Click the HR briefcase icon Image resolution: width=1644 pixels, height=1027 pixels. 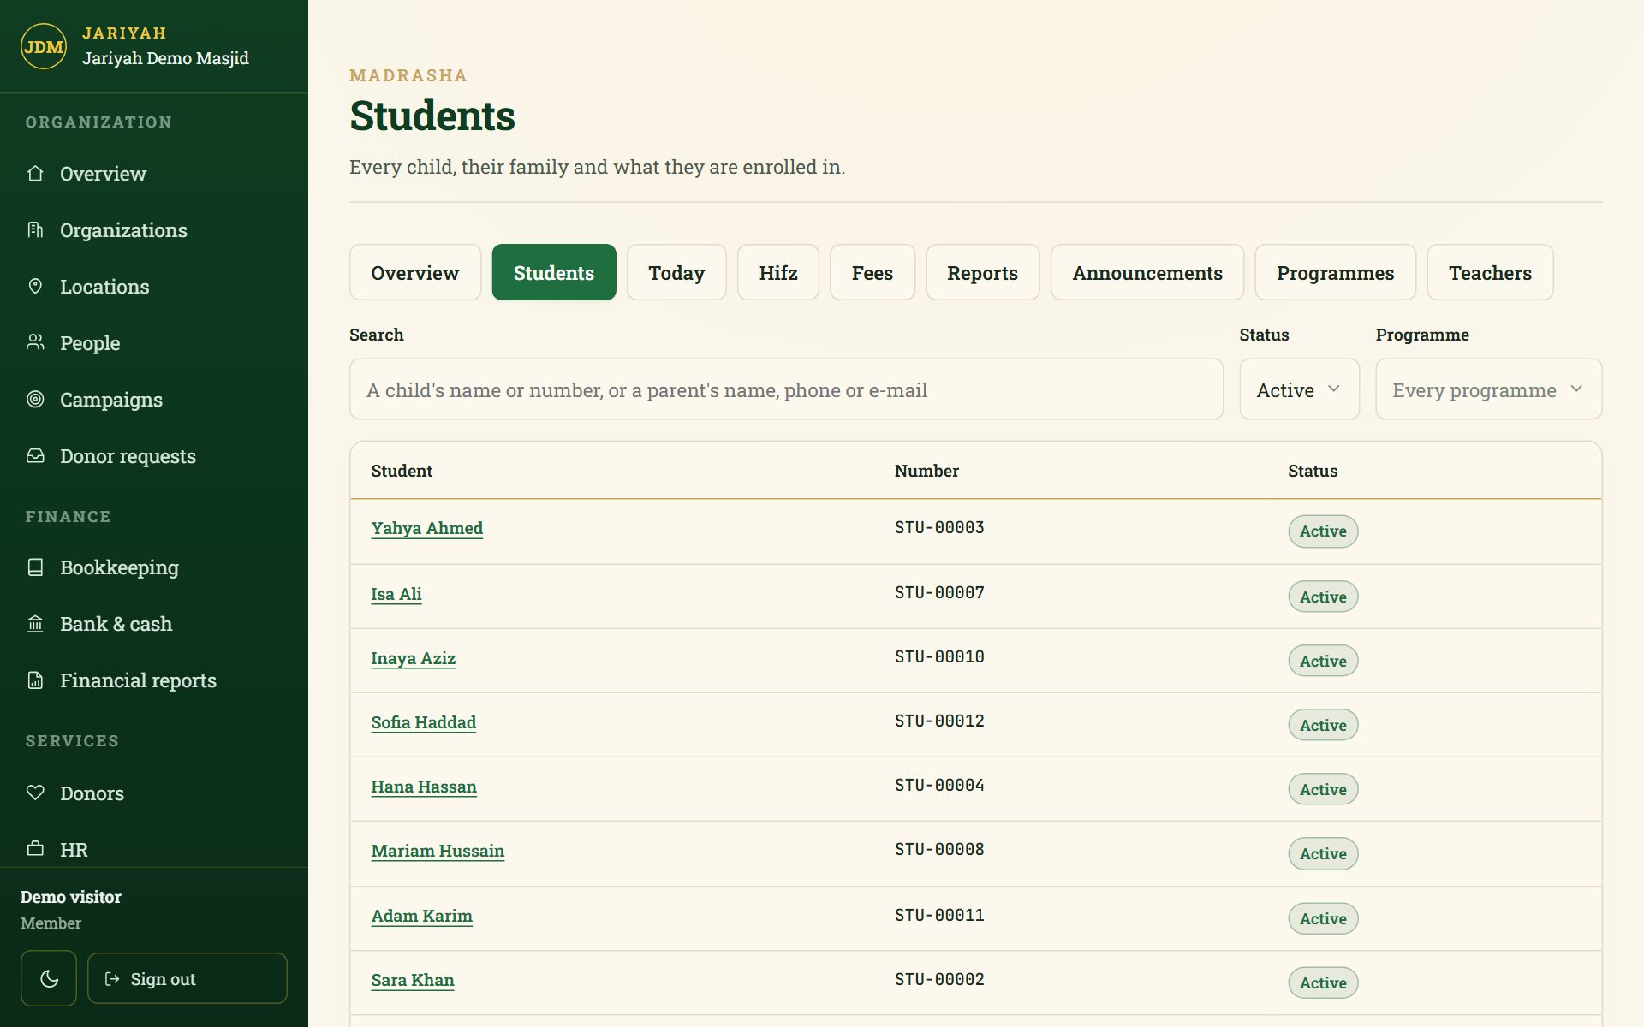click(x=35, y=849)
